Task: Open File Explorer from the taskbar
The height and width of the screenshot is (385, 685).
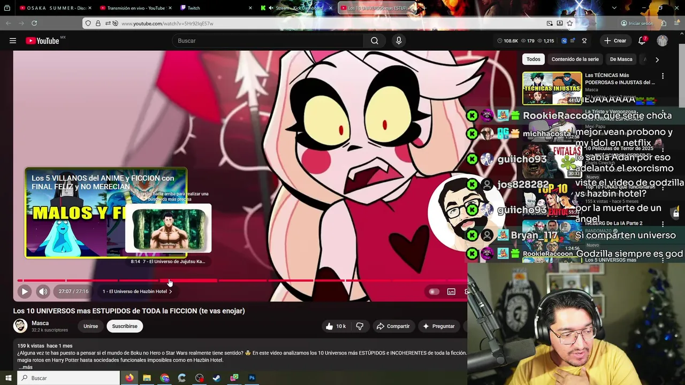Action: click(147, 378)
